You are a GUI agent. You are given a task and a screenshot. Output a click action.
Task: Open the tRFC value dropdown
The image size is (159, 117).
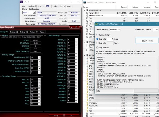(x=39, y=86)
